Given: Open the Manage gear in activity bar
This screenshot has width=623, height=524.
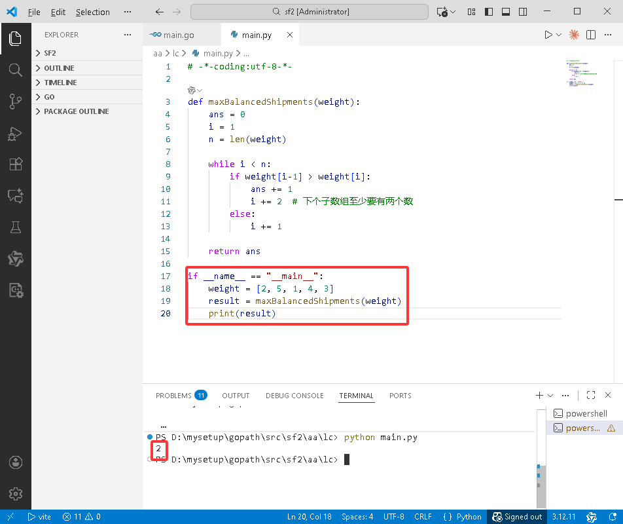Looking at the screenshot, I should click(15, 494).
